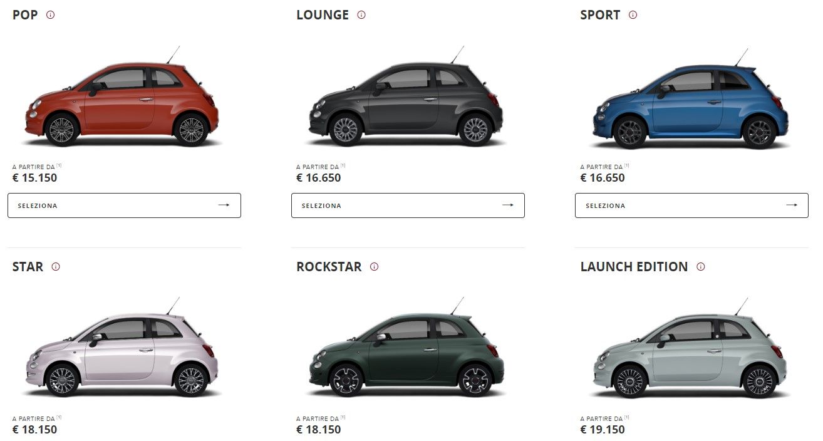The width and height of the screenshot is (823, 441).
Task: Click SELEZIONA button under SPORT
Action: click(x=691, y=205)
